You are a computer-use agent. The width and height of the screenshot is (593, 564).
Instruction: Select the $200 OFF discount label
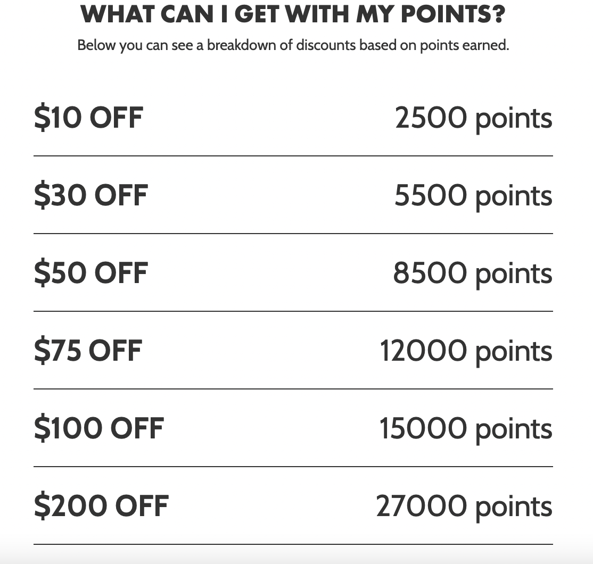[x=101, y=506]
